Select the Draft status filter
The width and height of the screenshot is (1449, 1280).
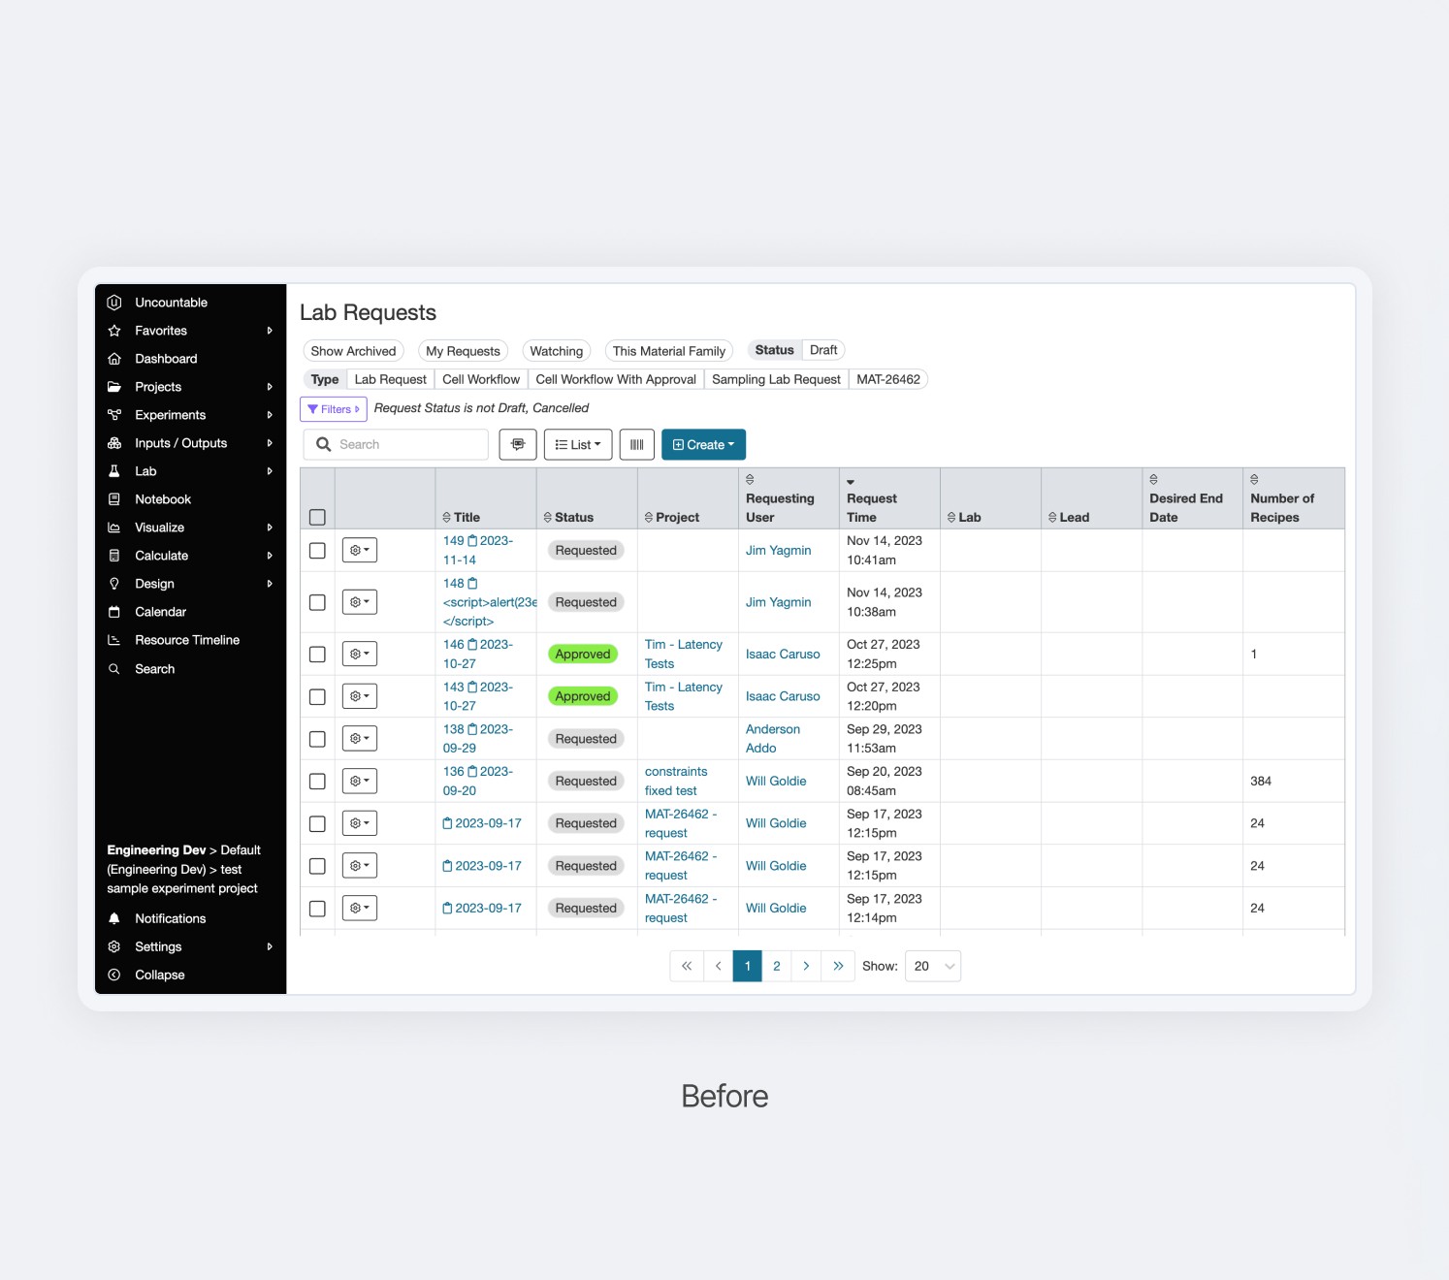point(823,350)
